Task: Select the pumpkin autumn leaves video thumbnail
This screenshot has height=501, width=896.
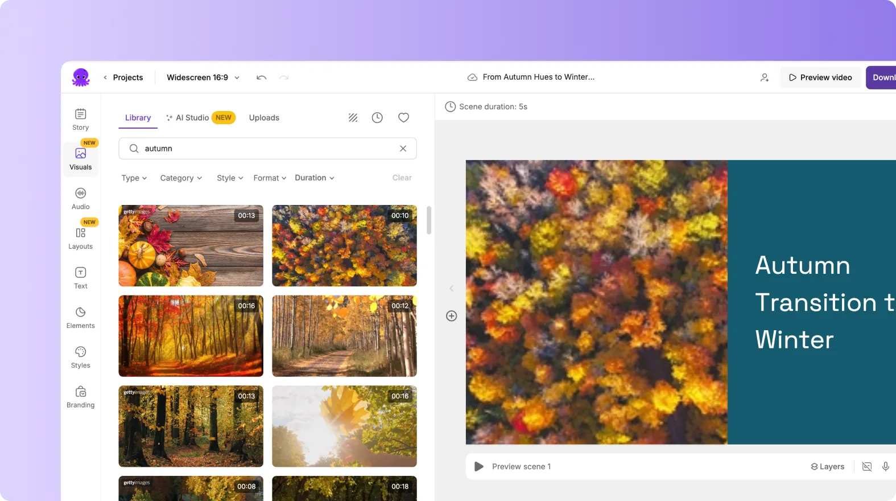Action: (x=191, y=245)
